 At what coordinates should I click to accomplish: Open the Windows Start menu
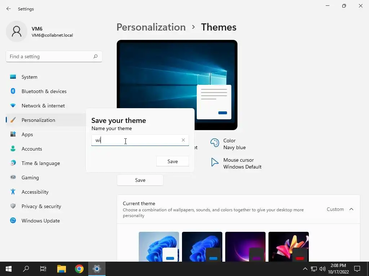(9, 269)
